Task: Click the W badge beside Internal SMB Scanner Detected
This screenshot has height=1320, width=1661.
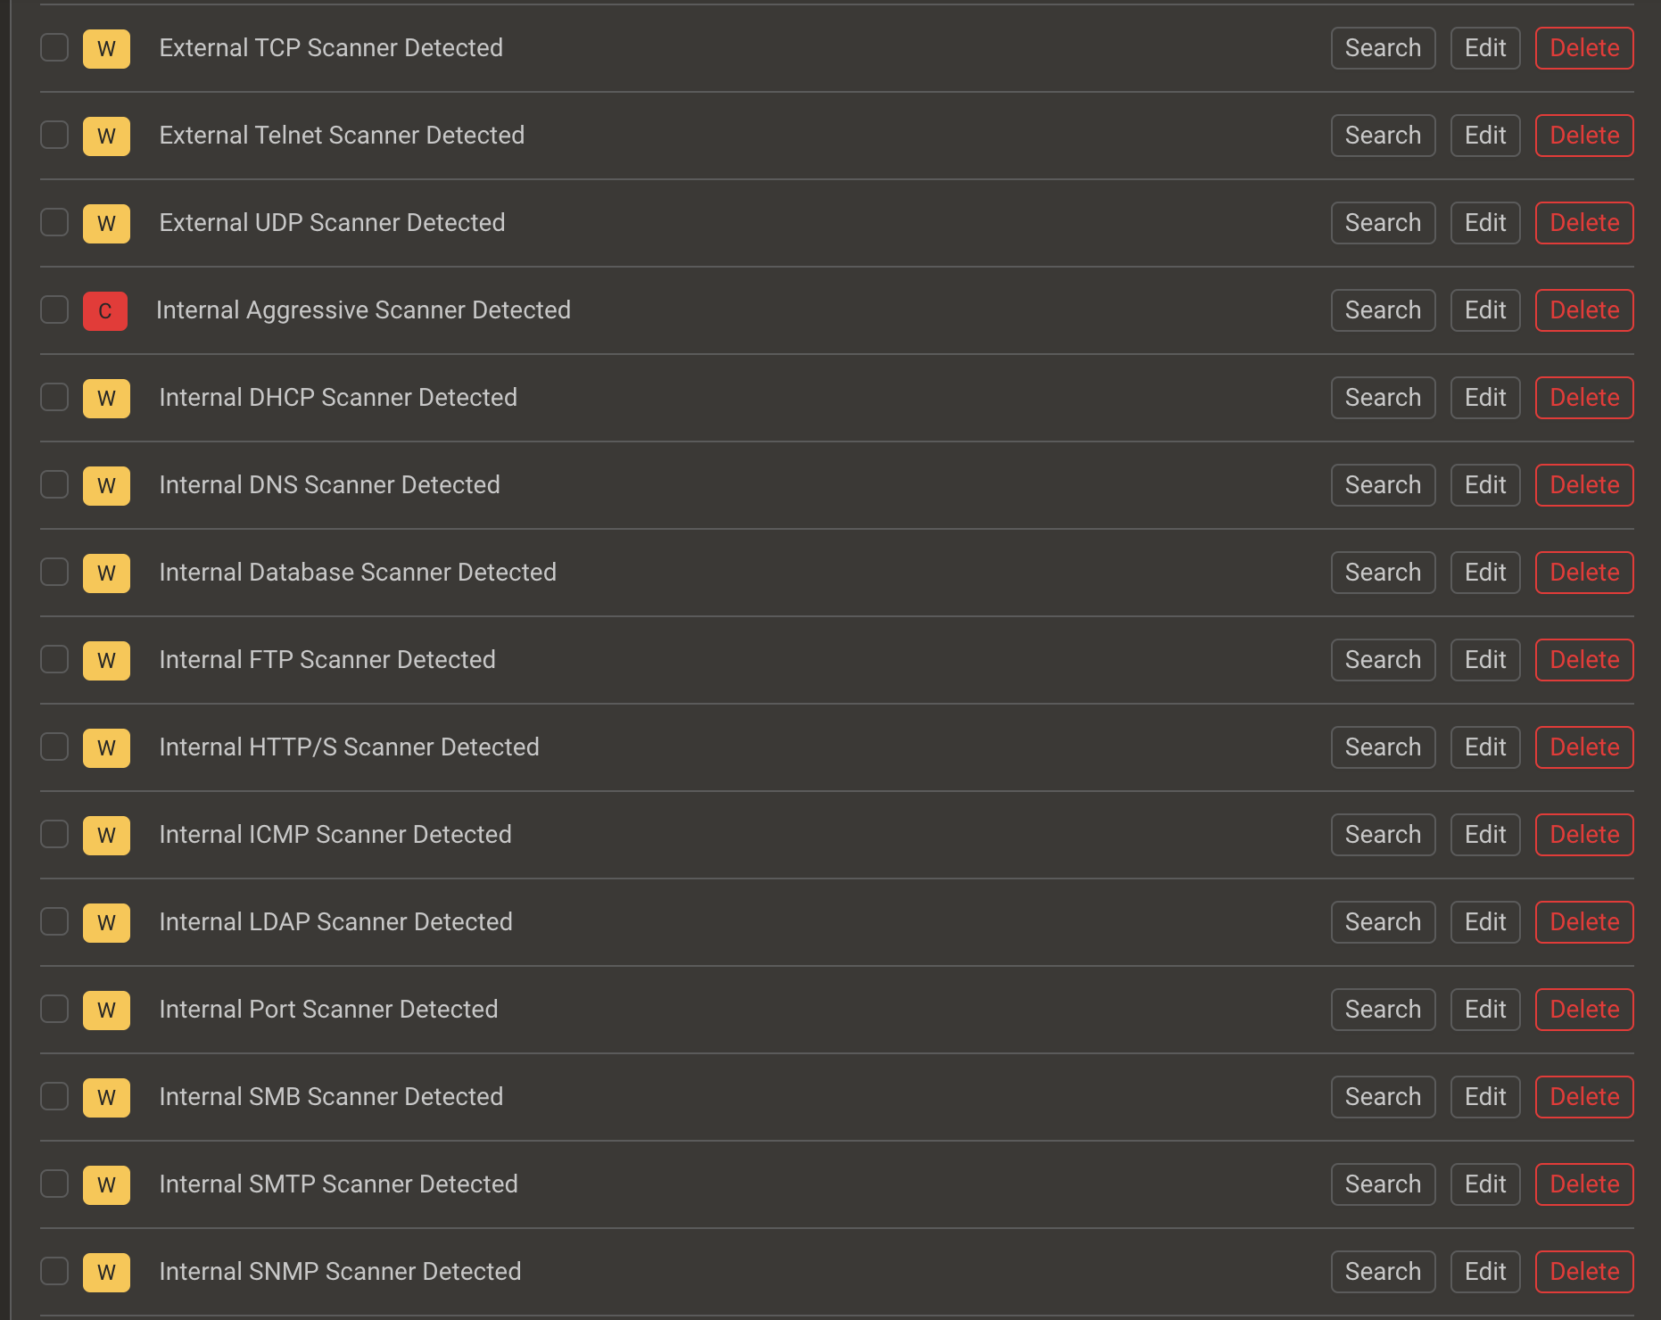Action: tap(106, 1098)
